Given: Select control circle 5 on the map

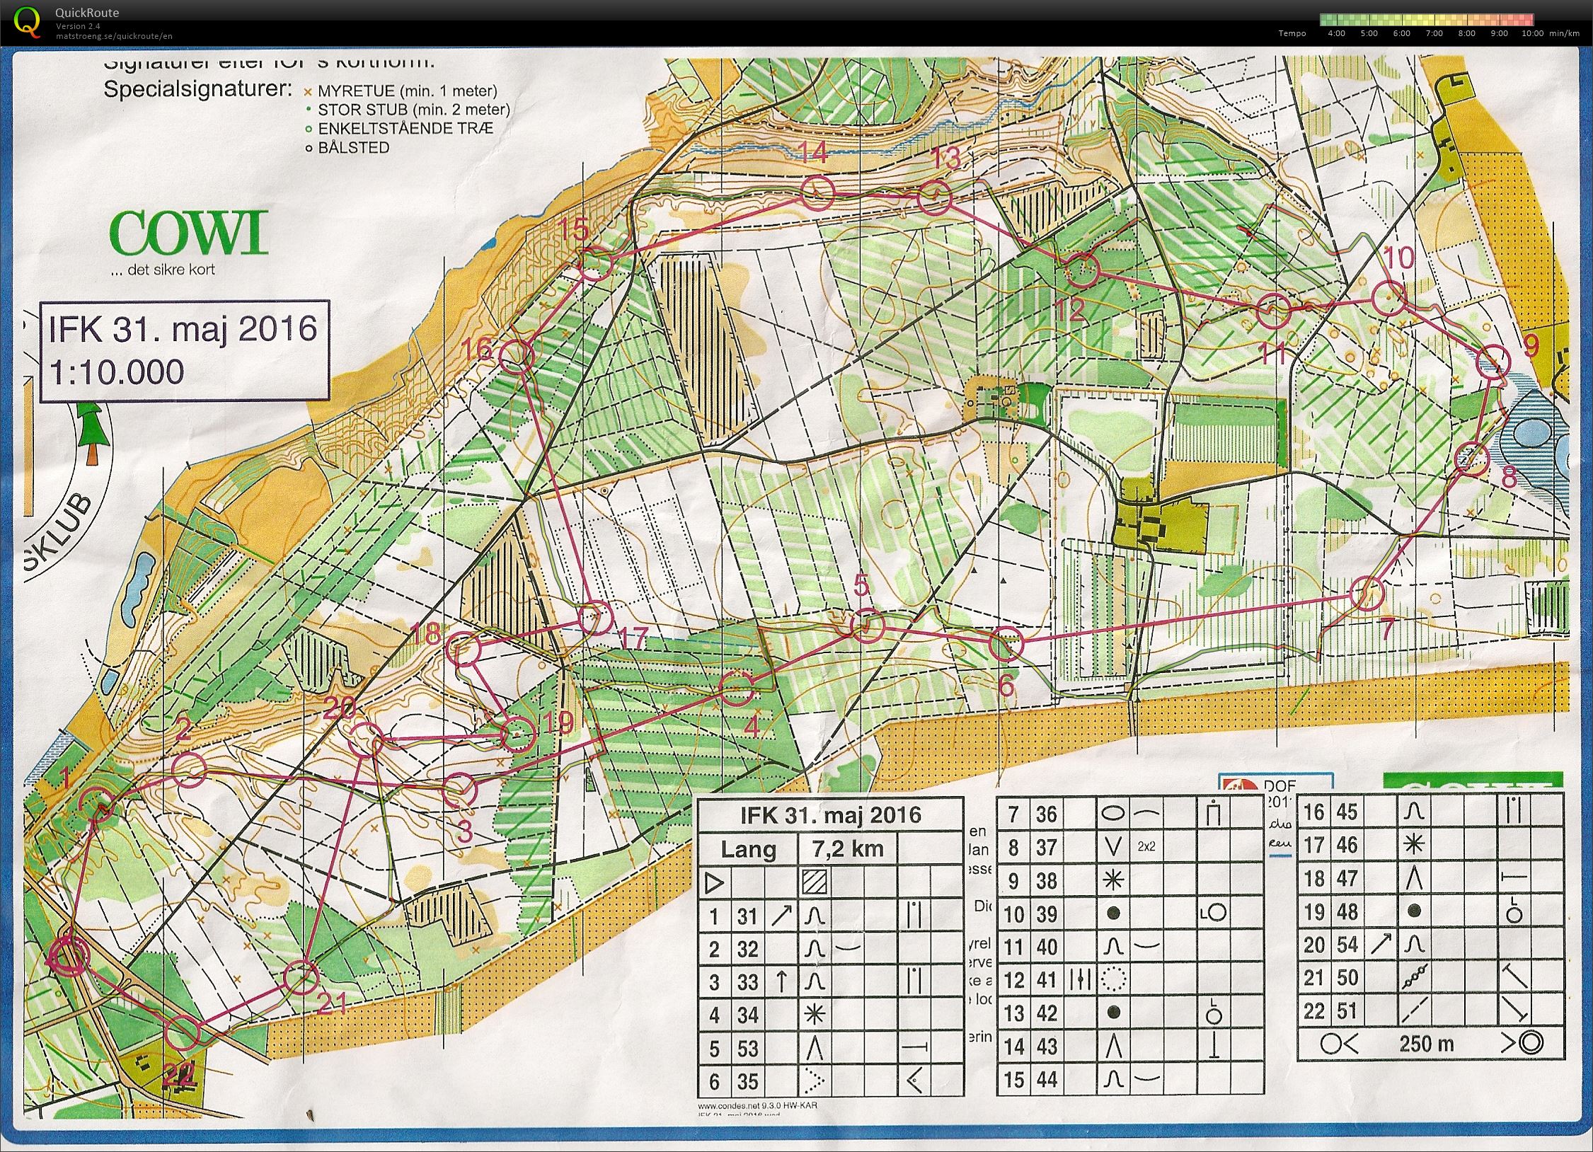Looking at the screenshot, I should pyautogui.click(x=867, y=626).
